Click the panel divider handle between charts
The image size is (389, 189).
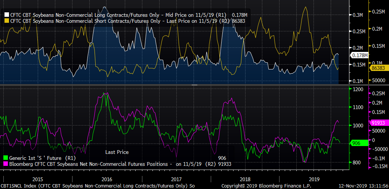pyautogui.click(x=194, y=85)
